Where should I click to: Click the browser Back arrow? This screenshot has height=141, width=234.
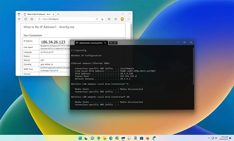coord(19,19)
